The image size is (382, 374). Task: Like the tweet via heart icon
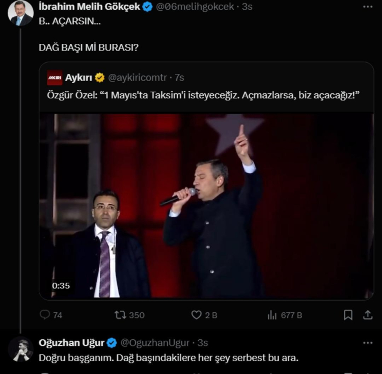(197, 315)
